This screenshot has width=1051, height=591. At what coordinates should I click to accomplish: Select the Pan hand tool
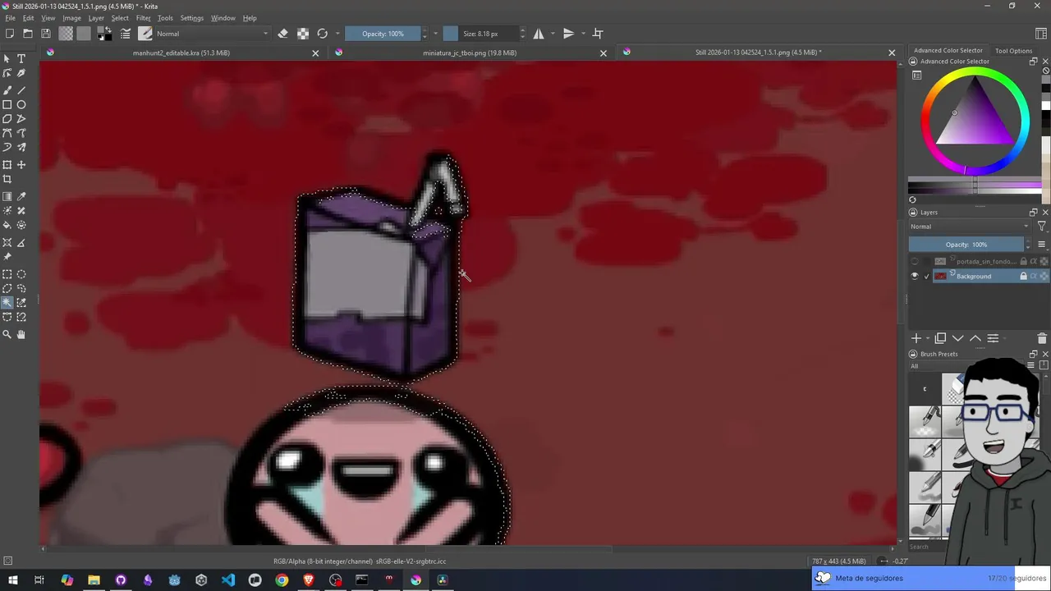tap(21, 334)
